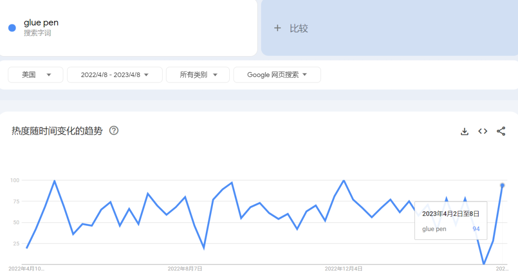Click the value 94 in the tooltip

click(x=476, y=229)
